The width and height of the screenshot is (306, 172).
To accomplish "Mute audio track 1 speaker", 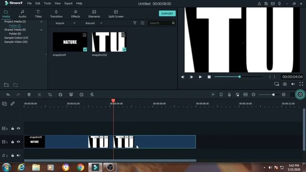I will tap(18, 155).
